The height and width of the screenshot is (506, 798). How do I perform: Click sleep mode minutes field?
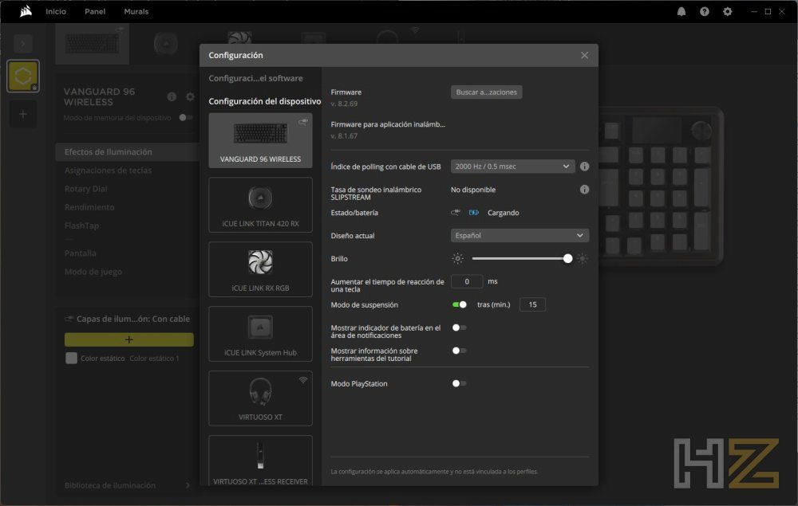[532, 304]
